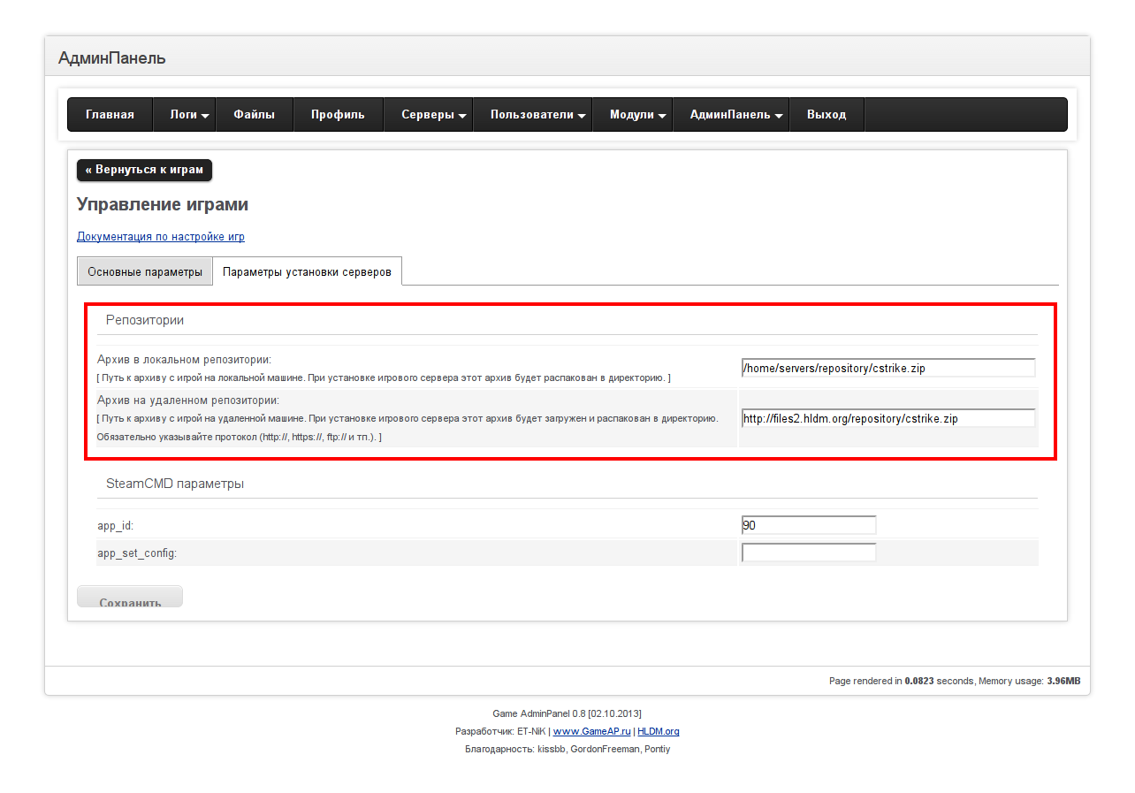Click the Вернуться к играм button
1135x793 pixels.
pos(144,170)
